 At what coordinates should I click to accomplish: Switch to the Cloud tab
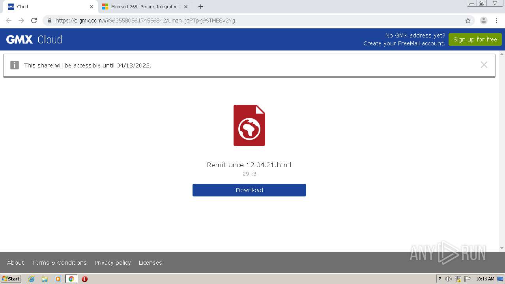(x=50, y=7)
